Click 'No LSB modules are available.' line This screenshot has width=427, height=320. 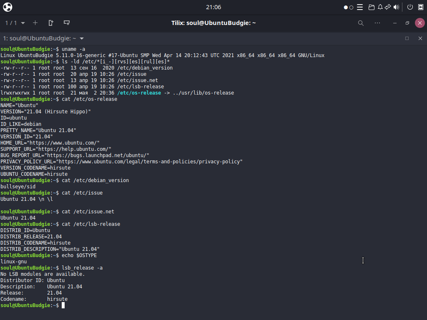(43, 274)
